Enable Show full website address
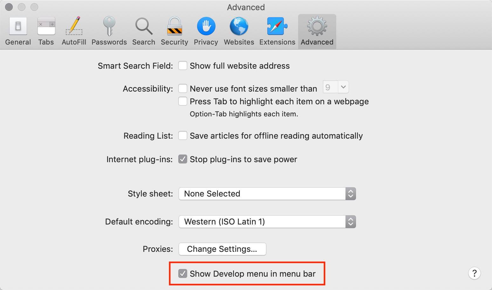This screenshot has height=290, width=492. click(183, 66)
